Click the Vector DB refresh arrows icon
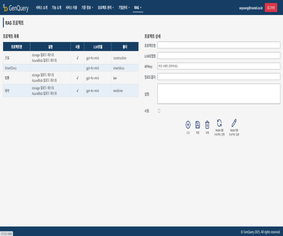Image resolution: width=283 pixels, height=236 pixels. (219, 123)
